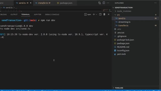Viewport: 161px width, 91px height.
Task: Click the send.ts breadcrumb
Action: click(x=8, y=8)
